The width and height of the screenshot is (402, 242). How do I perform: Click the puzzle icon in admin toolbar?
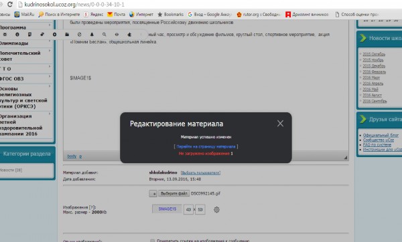coord(129,34)
